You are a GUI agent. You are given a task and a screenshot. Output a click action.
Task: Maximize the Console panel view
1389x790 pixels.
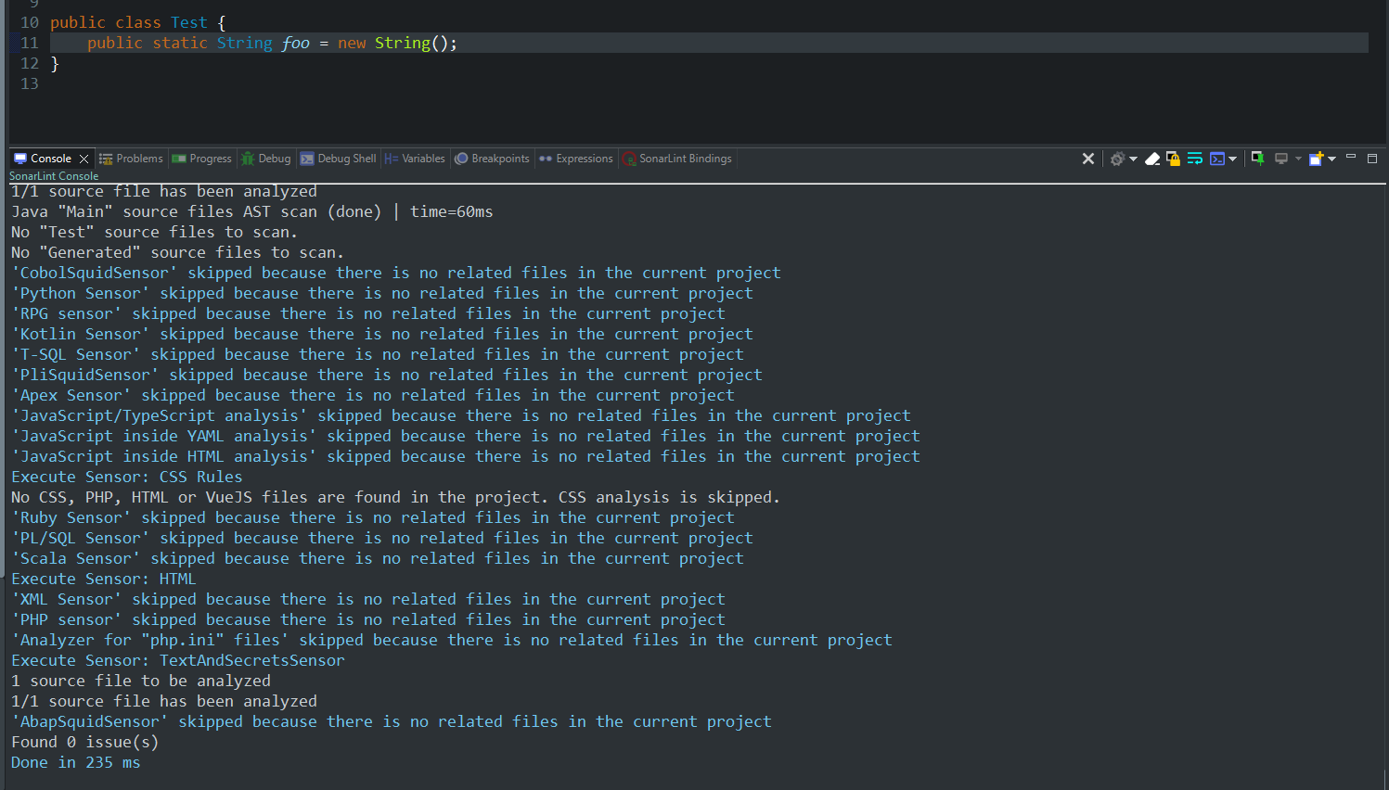(x=1372, y=159)
